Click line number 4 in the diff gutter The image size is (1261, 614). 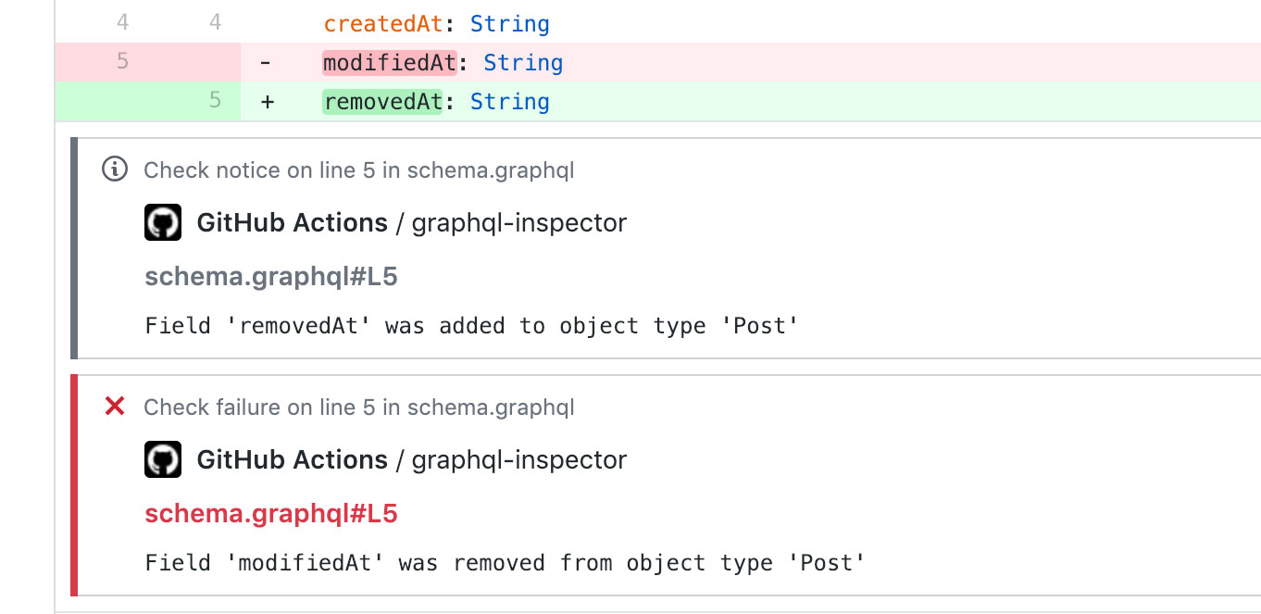122,22
